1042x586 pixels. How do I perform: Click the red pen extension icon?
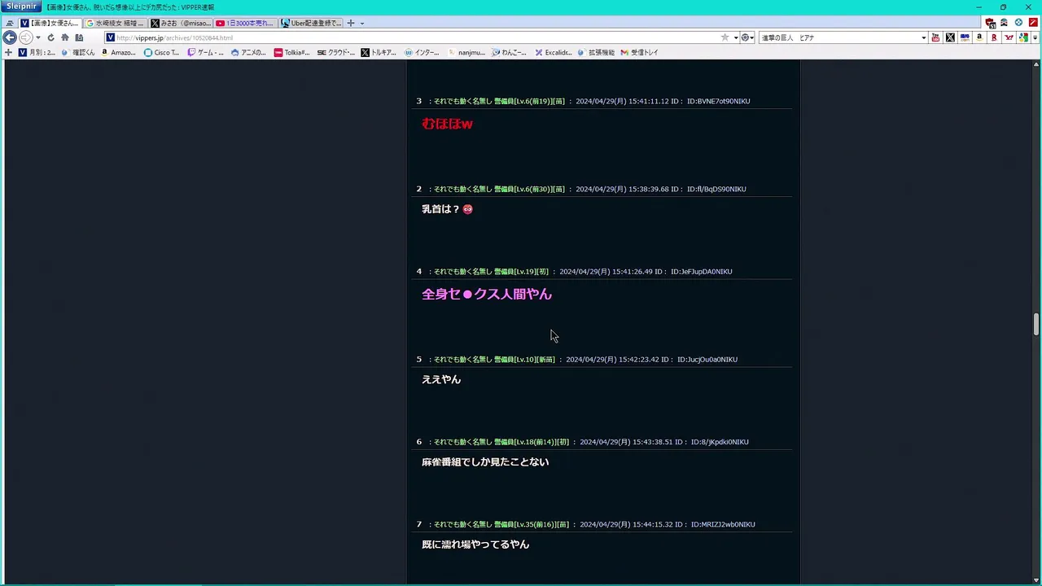pos(1033,23)
